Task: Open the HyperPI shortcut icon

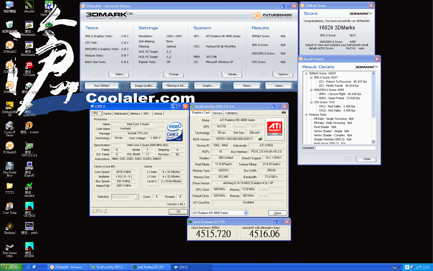Action: click(x=29, y=169)
